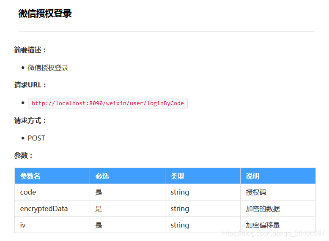The image size is (329, 241).
Task: Select the 参数 heading above the table
Action: pyautogui.click(x=23, y=156)
